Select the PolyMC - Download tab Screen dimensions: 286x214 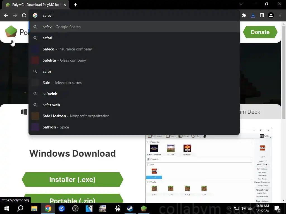pyautogui.click(x=35, y=5)
